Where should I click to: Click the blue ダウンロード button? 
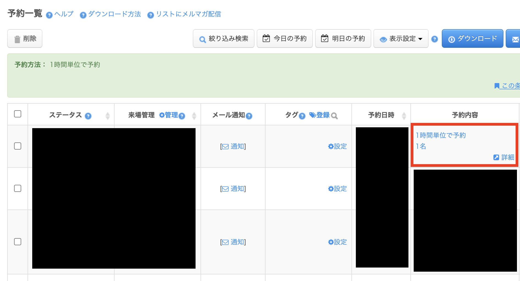coord(473,39)
